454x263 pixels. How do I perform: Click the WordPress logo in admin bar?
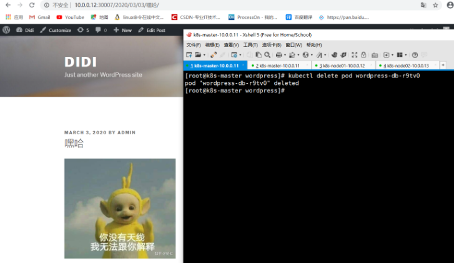6,30
